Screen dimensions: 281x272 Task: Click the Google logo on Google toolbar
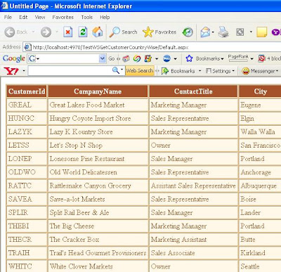(14, 58)
